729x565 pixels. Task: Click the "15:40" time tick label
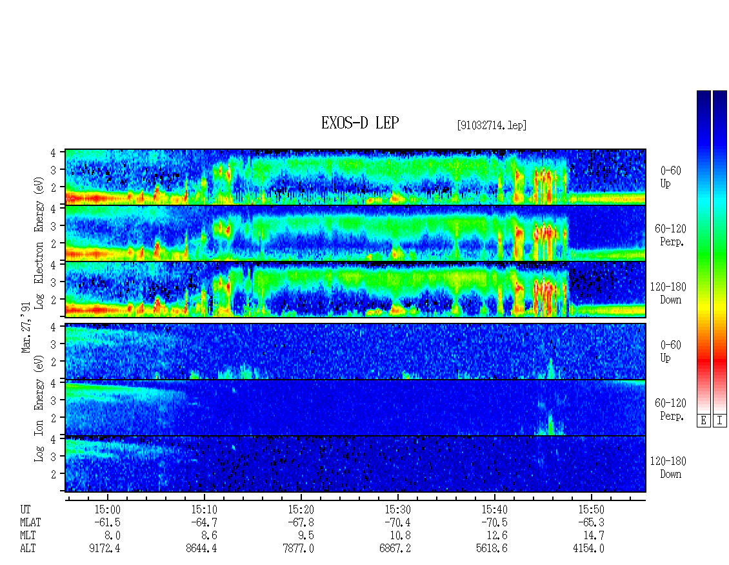pyautogui.click(x=494, y=509)
